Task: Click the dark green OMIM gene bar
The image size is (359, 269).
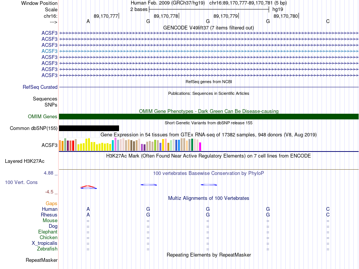Action: pos(209,116)
